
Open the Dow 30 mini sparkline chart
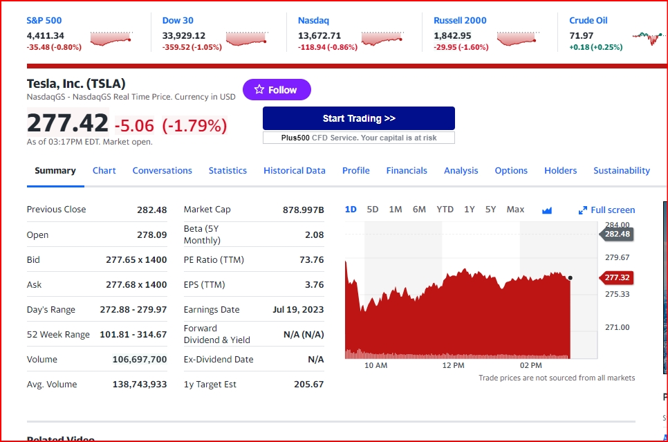coord(246,39)
